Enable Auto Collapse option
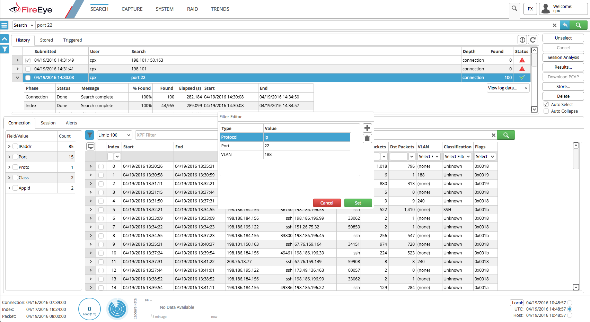 (x=546, y=111)
